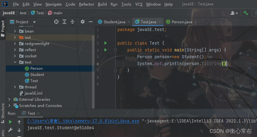Rerun Test with green play button
This screenshot has width=257, height=137.
click(10, 122)
